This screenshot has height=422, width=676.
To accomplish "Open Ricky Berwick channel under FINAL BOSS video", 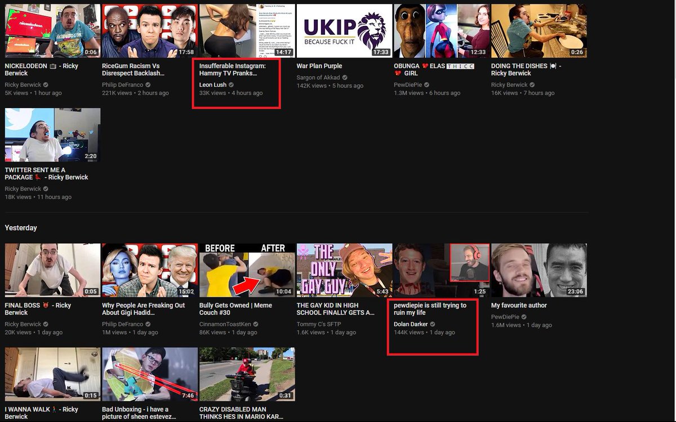I will [23, 324].
